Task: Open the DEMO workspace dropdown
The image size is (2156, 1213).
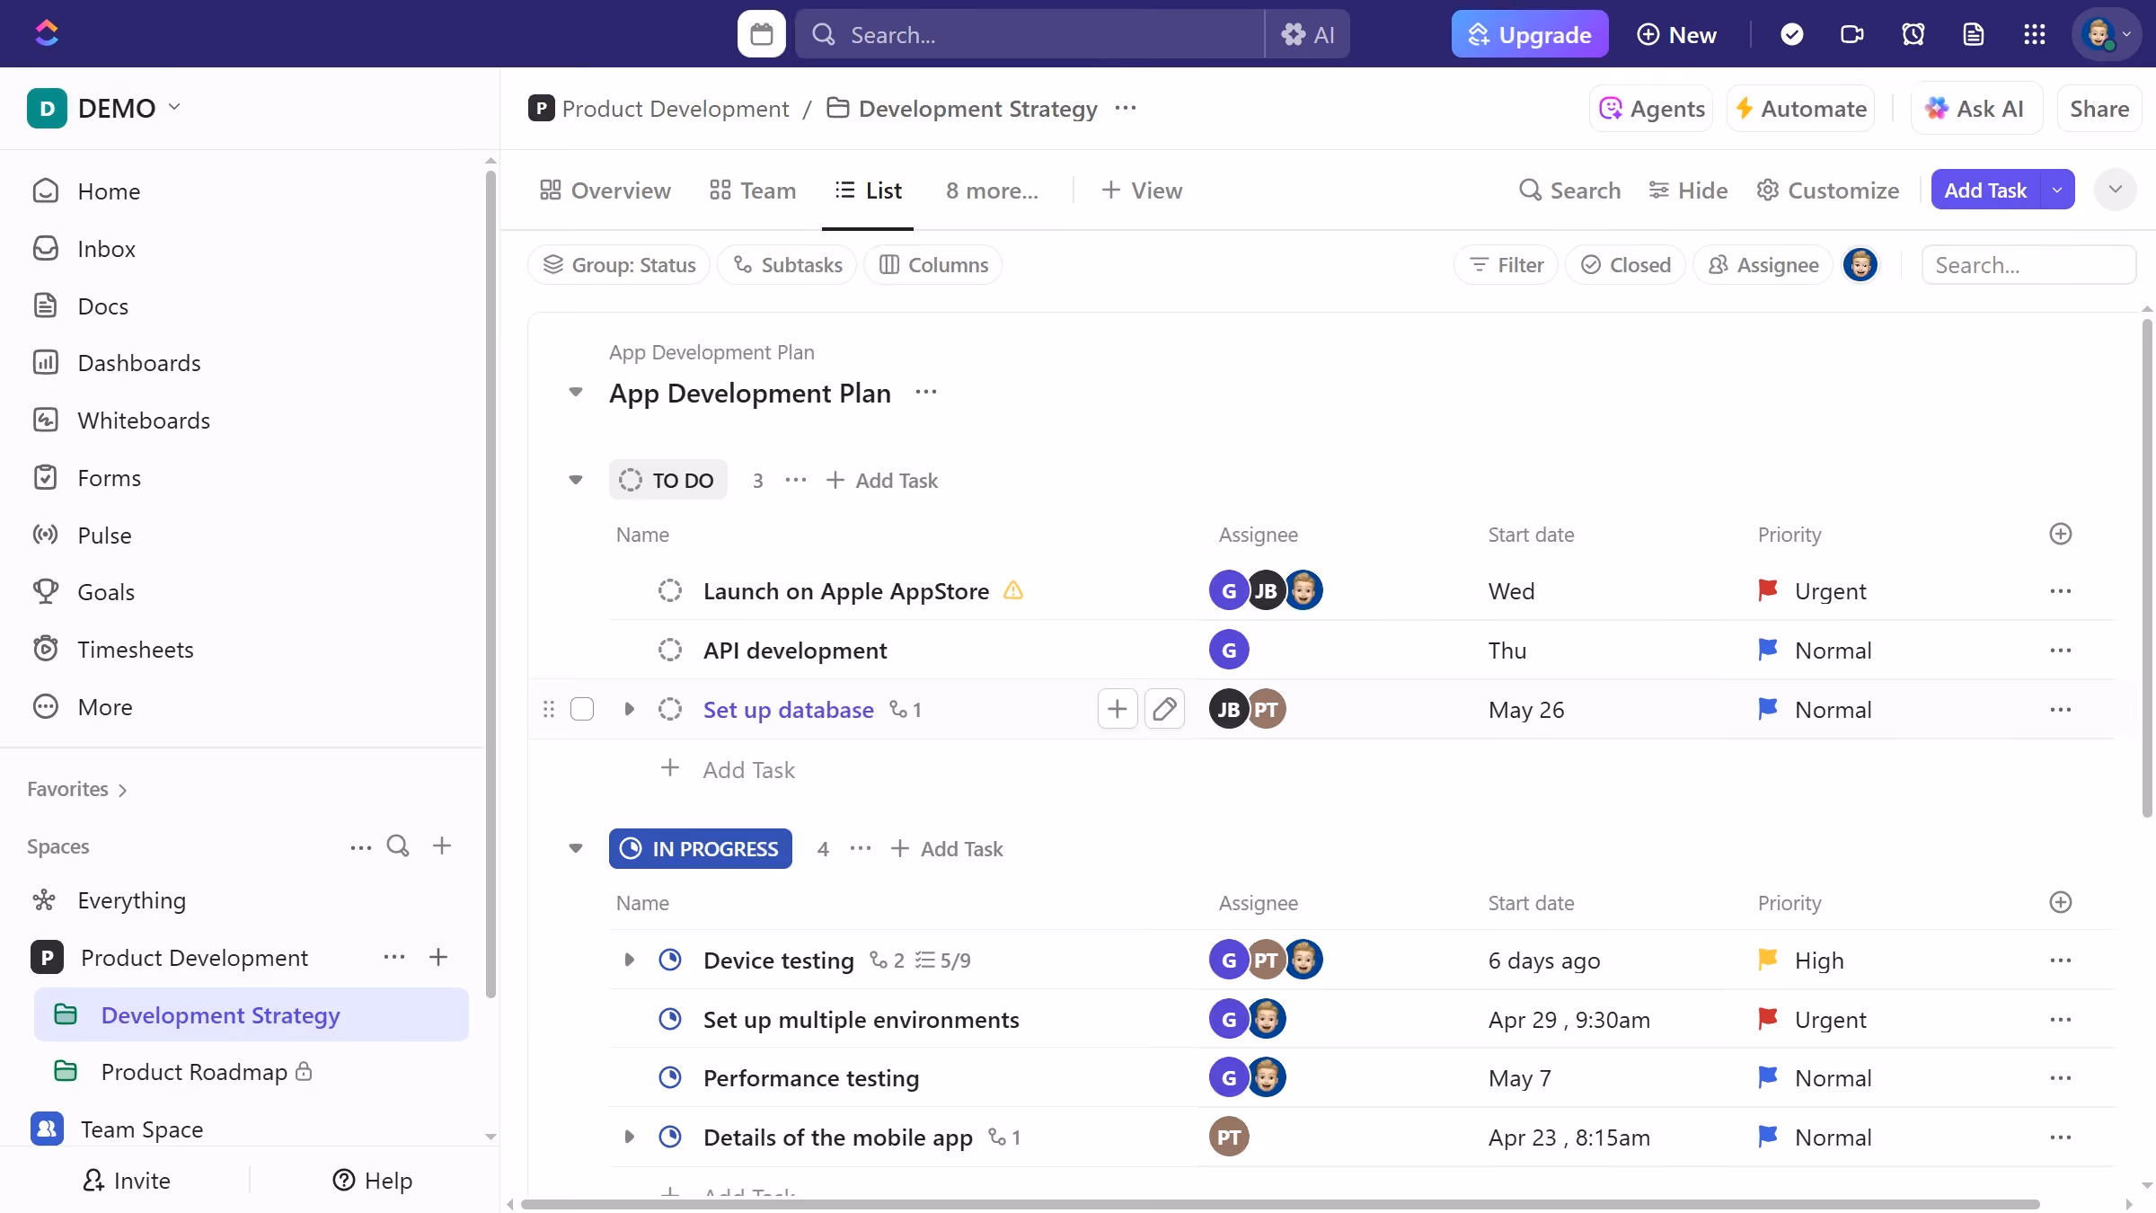Action: point(104,108)
